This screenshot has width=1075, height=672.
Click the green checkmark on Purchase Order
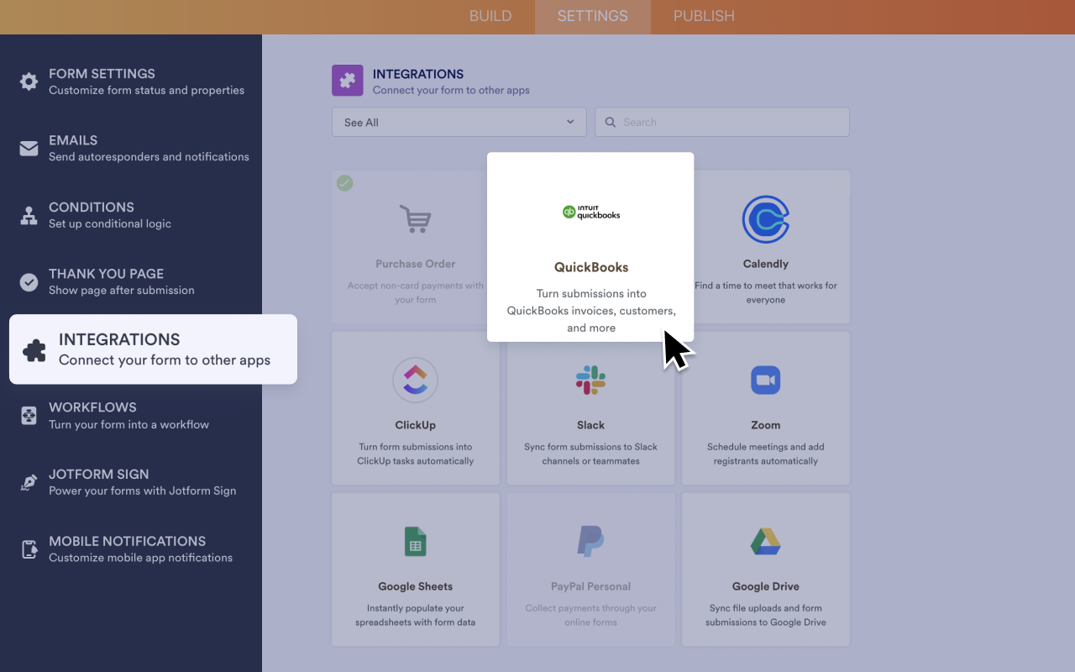click(x=344, y=183)
